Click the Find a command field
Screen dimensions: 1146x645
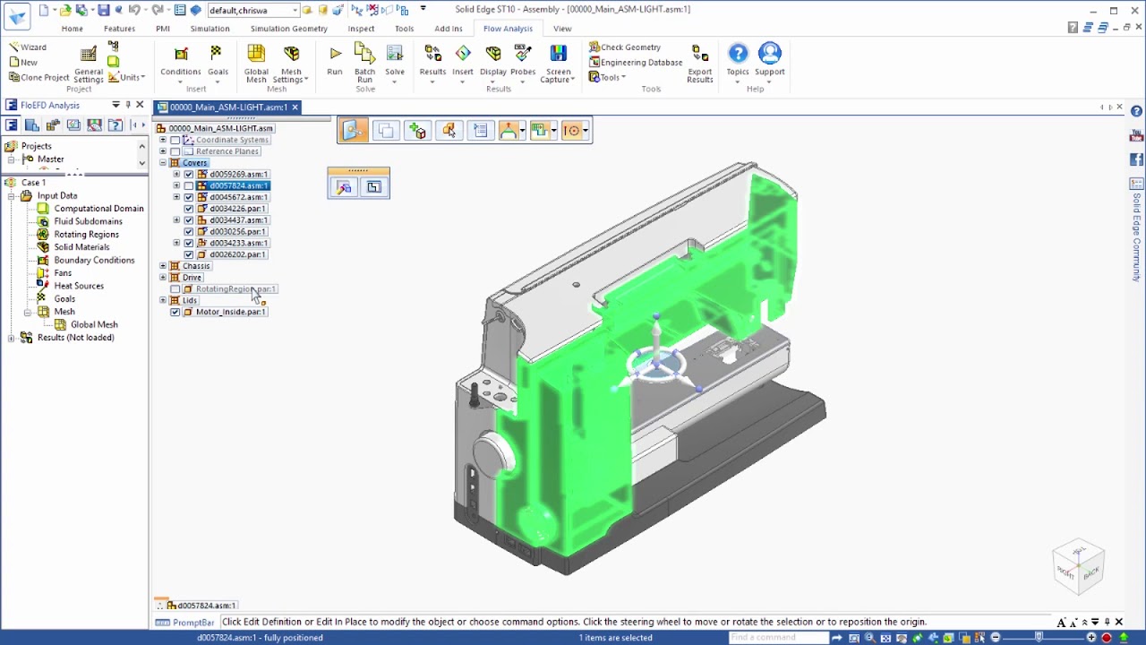(x=778, y=638)
